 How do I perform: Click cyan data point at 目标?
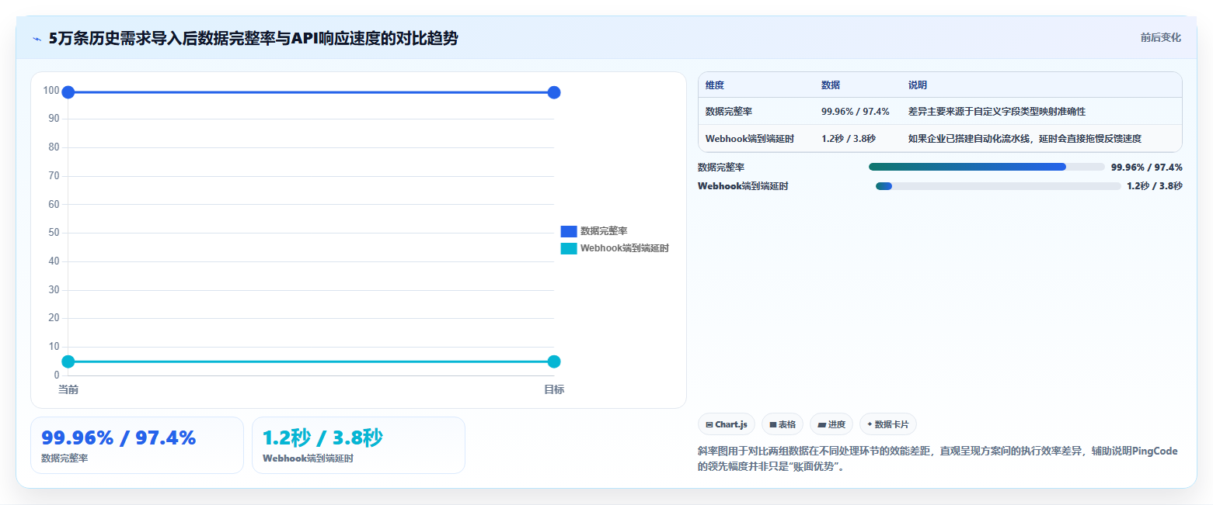(x=554, y=361)
